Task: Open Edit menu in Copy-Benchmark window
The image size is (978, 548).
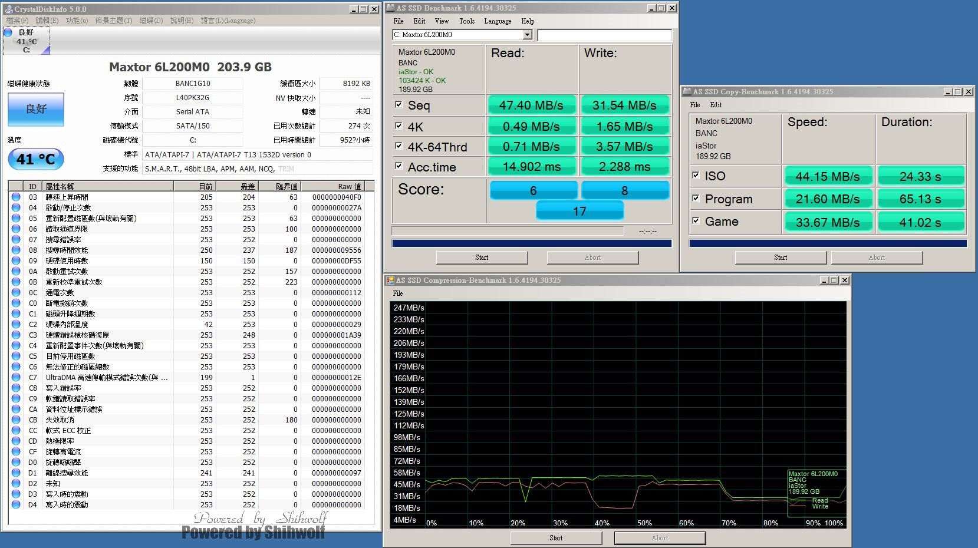Action: (x=716, y=105)
